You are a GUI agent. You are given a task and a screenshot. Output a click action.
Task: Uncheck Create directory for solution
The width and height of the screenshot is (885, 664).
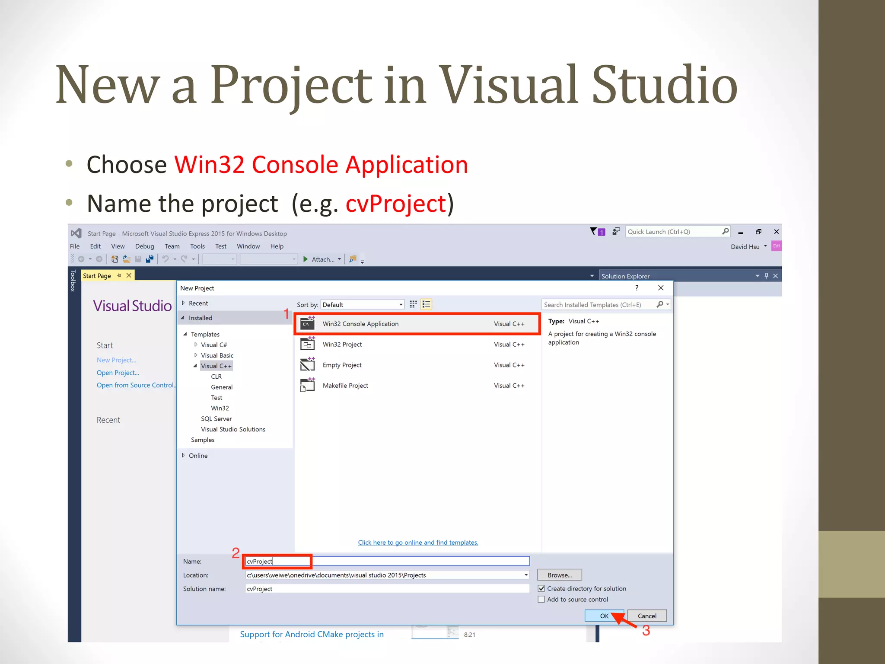pyautogui.click(x=541, y=588)
